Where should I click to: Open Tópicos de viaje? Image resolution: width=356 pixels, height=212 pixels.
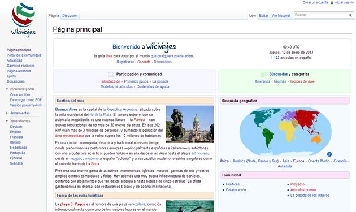(x=302, y=81)
